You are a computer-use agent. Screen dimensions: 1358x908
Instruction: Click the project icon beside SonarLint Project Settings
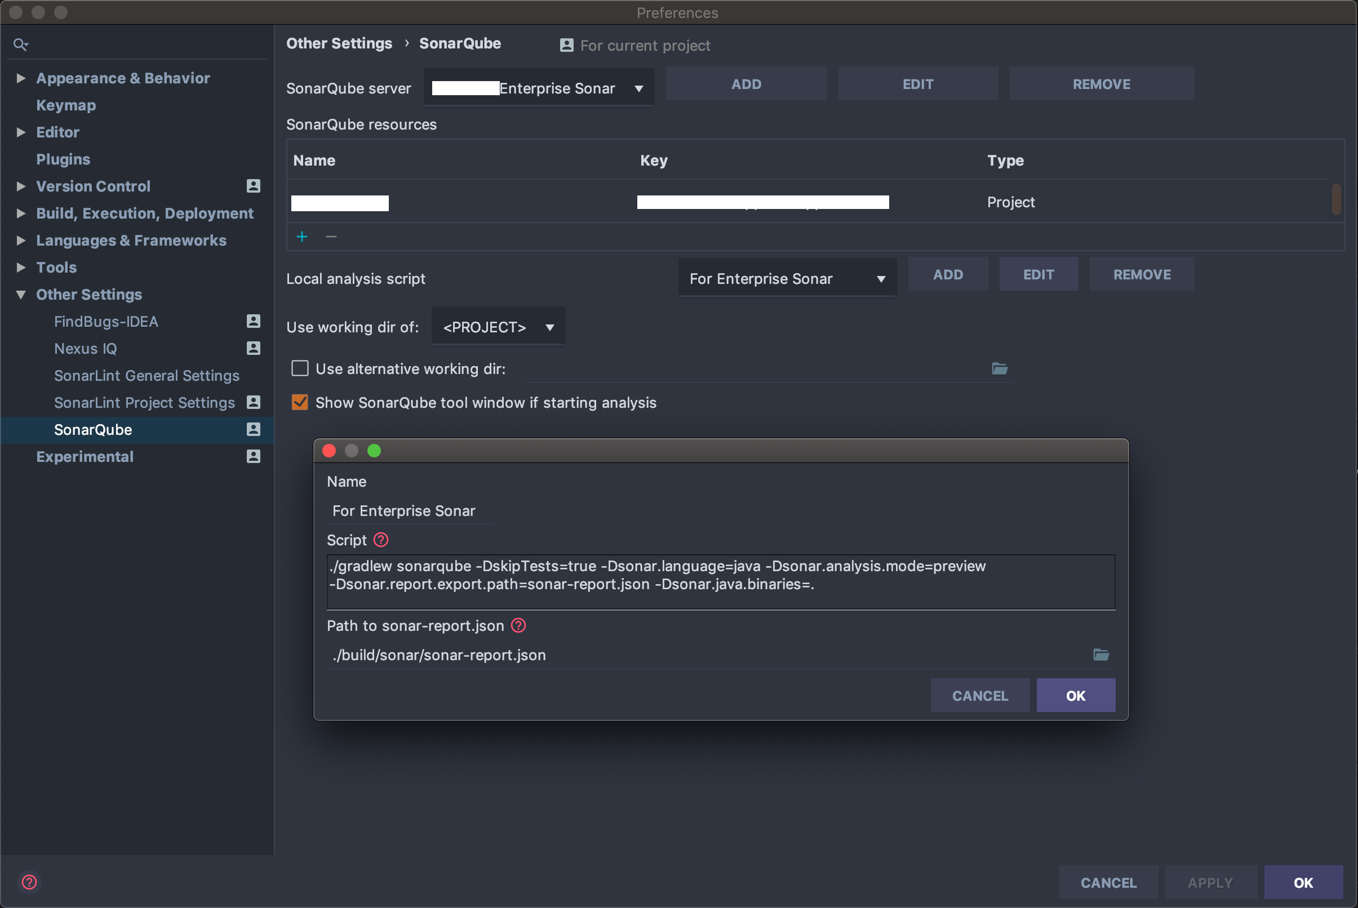[253, 403]
